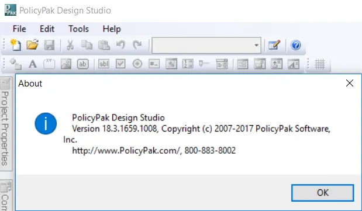362x211 pixels.
Task: Select the Label 'A' text tool
Action: (x=33, y=64)
